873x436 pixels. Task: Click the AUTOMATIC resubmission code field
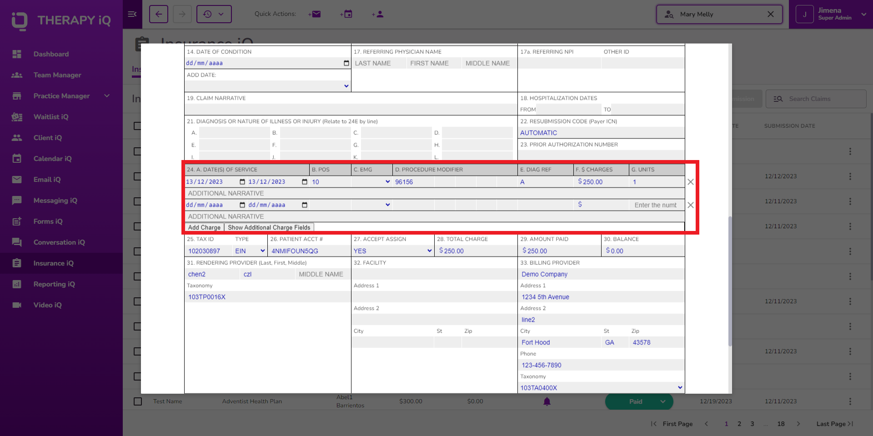coord(601,133)
